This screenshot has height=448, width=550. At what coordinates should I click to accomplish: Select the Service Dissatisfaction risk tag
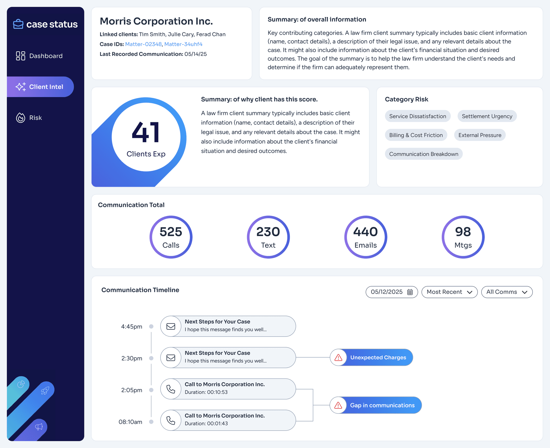pyautogui.click(x=417, y=116)
